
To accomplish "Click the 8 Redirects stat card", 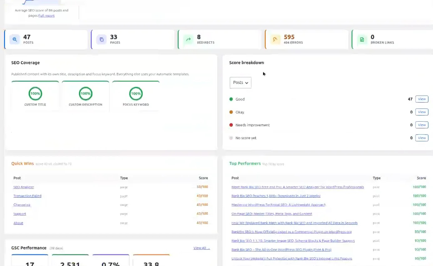I will click(219, 40).
